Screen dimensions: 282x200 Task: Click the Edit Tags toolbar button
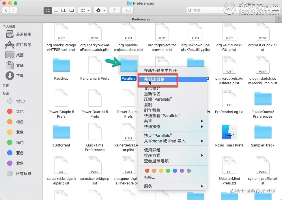point(128,10)
